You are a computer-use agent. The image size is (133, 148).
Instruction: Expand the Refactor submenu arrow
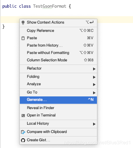tap(94, 69)
